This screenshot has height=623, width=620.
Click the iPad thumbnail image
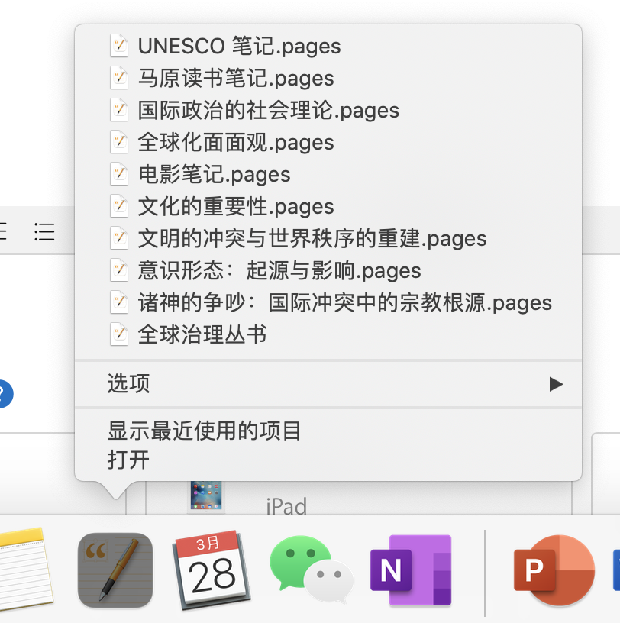pyautogui.click(x=206, y=495)
